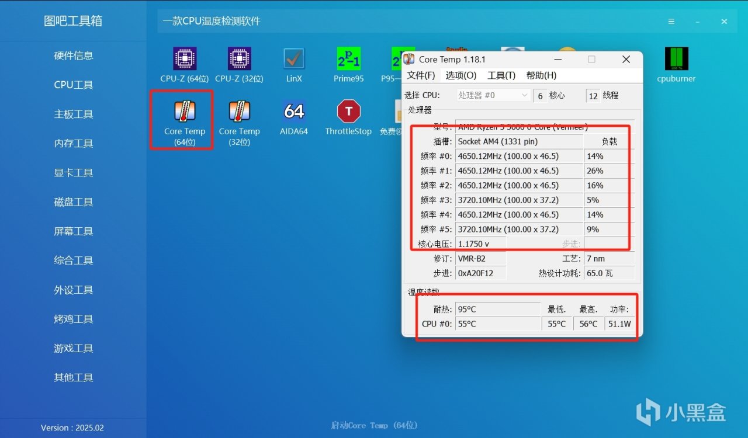Viewport: 748px width, 438px height.
Task: Click the 95°C 耐热 value
Action: pyautogui.click(x=498, y=309)
